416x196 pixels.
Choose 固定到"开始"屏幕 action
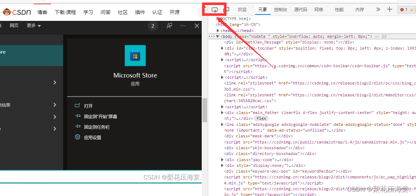(x=101, y=117)
